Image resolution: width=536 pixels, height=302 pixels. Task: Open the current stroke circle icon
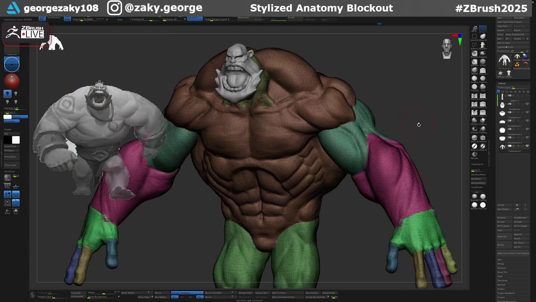coord(12,64)
